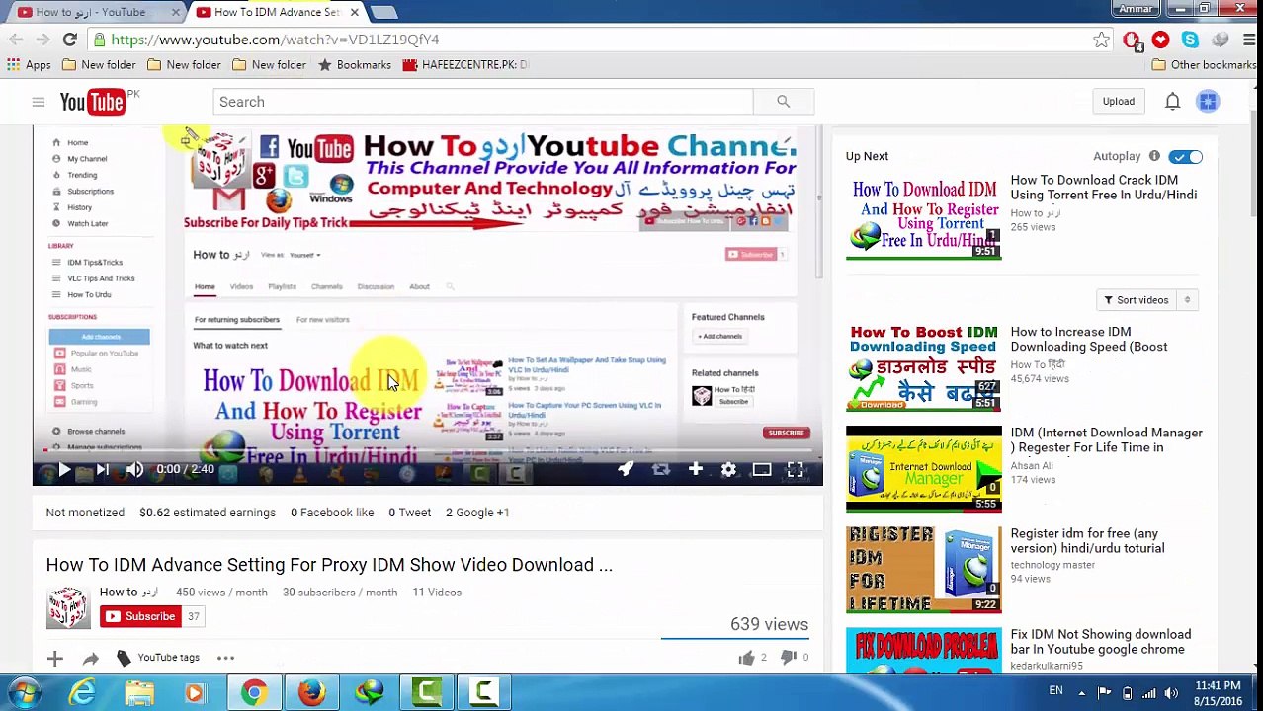This screenshot has height=711, width=1263.
Task: Open the notifications bell
Action: pyautogui.click(x=1172, y=101)
